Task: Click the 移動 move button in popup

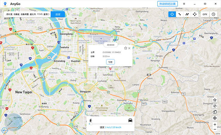Action: point(110,62)
